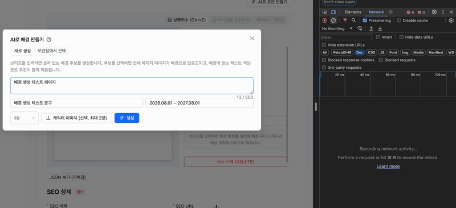The height and width of the screenshot is (208, 456).
Task: Click the network Filter text field
Action: click(x=347, y=37)
